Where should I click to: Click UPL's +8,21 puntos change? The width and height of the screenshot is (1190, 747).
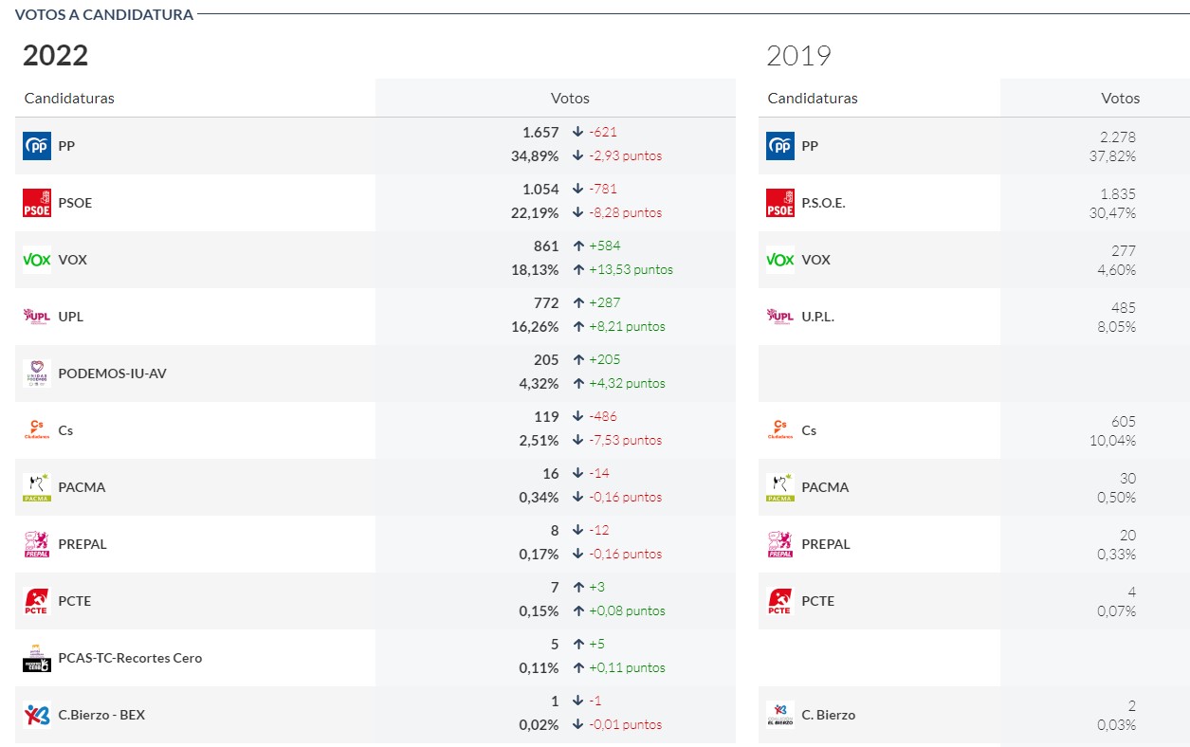point(627,326)
